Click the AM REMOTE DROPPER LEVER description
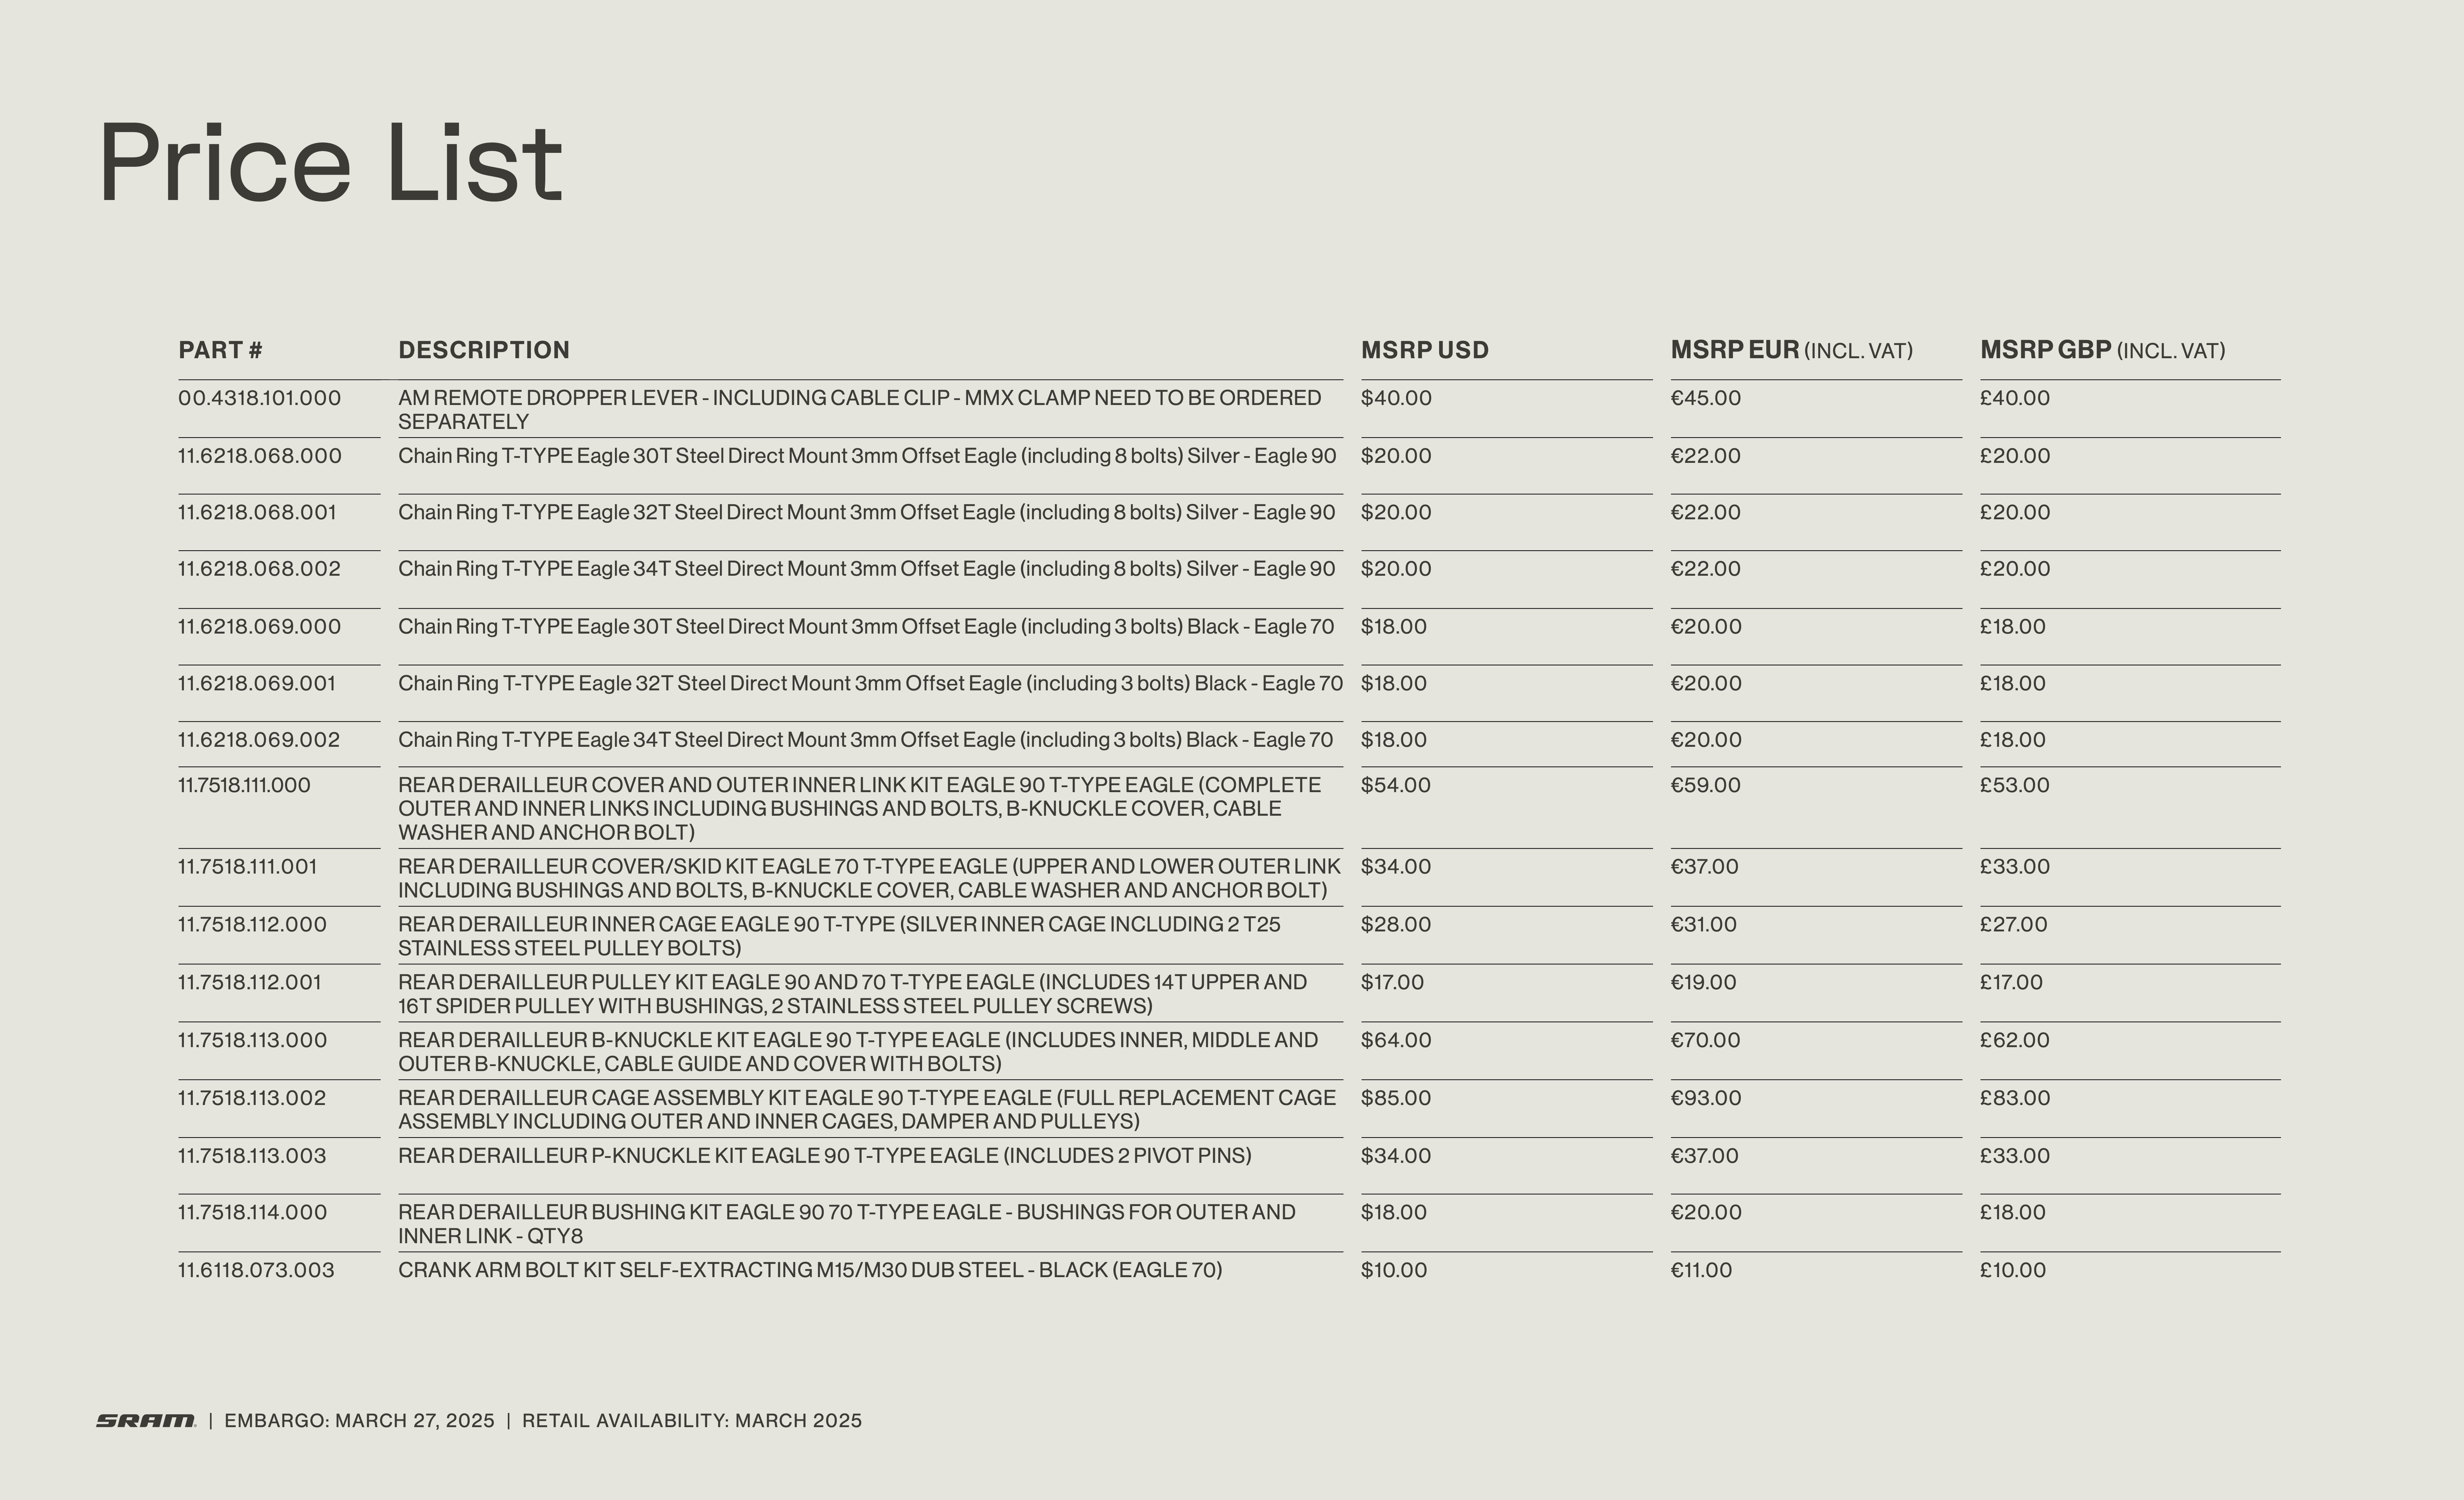This screenshot has height=1500, width=2464. [860, 410]
